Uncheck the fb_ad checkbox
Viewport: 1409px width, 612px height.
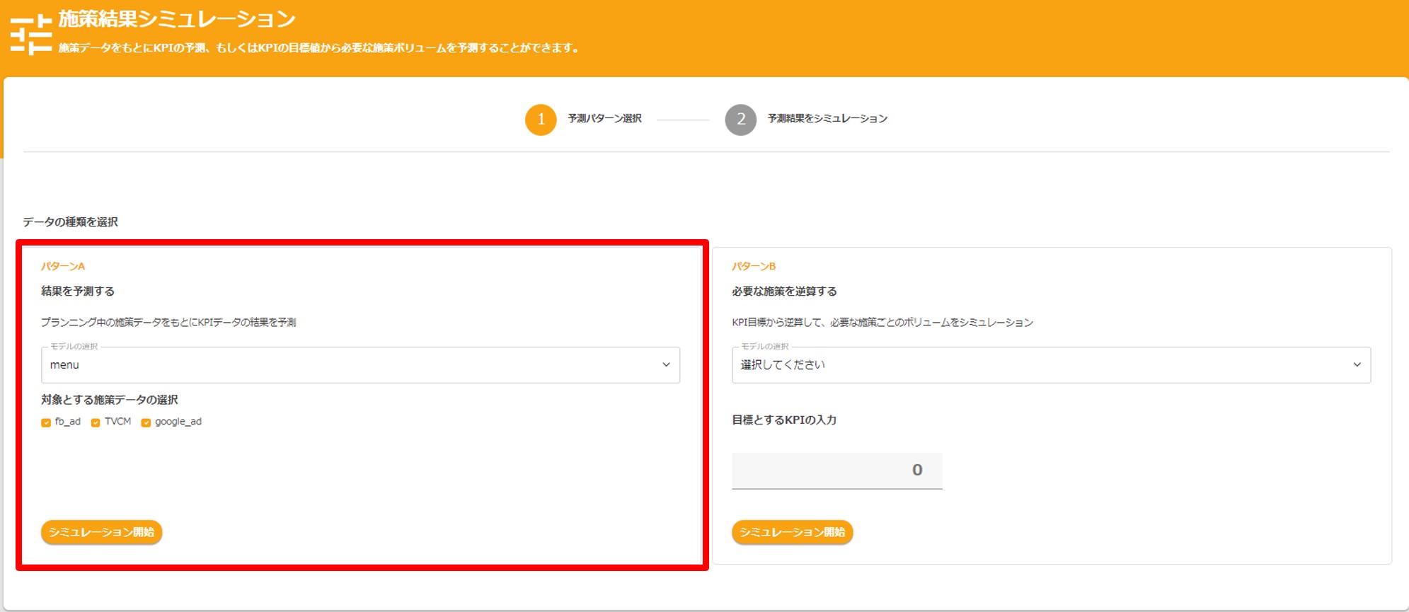(46, 422)
